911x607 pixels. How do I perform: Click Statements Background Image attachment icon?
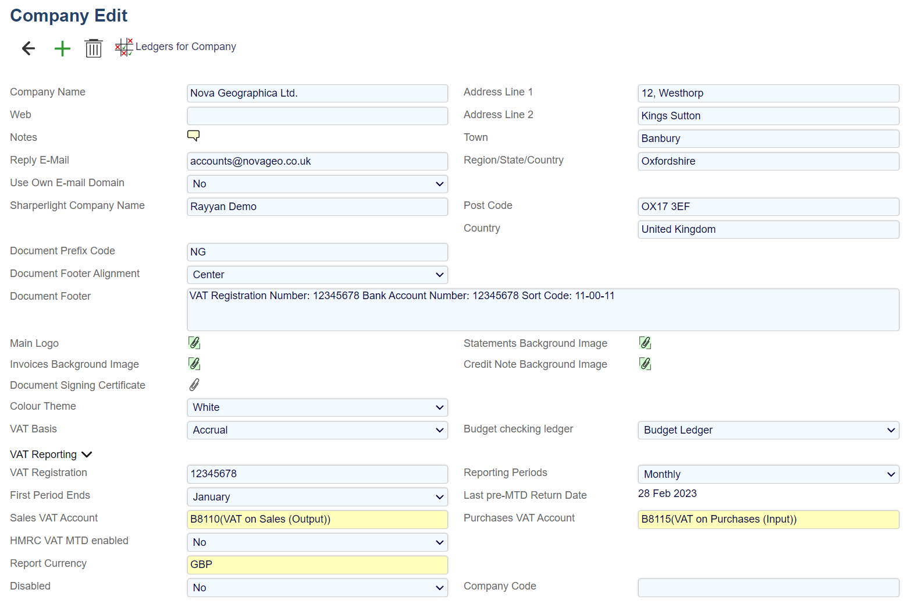pyautogui.click(x=645, y=343)
